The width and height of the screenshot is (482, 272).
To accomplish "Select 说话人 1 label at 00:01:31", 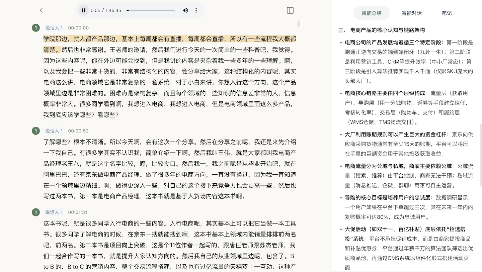I will click(x=54, y=212).
